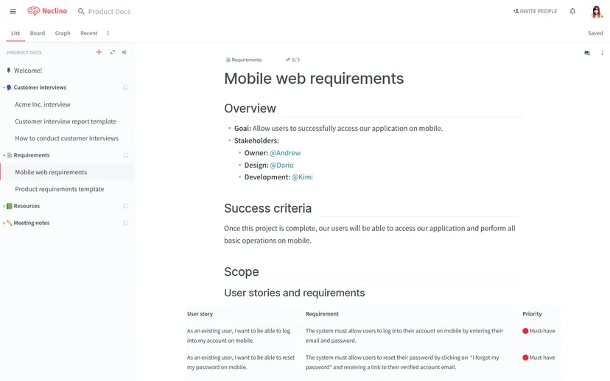
Task: Open the user profile avatar
Action: coord(596,12)
